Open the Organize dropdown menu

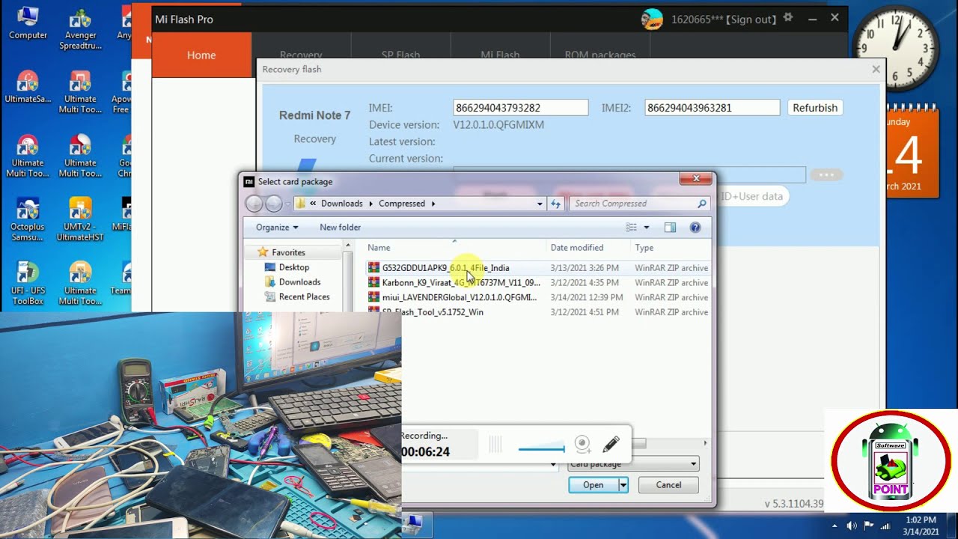click(x=277, y=228)
